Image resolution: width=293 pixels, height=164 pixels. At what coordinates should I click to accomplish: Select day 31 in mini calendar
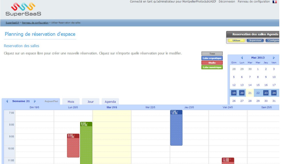click(x=274, y=101)
